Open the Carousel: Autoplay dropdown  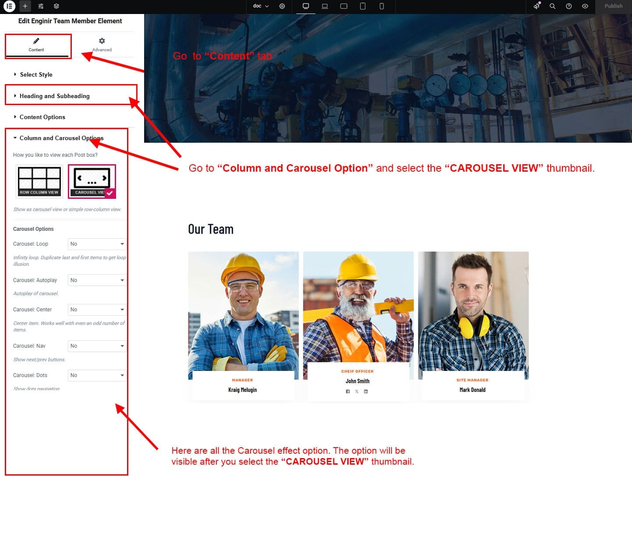click(x=97, y=280)
